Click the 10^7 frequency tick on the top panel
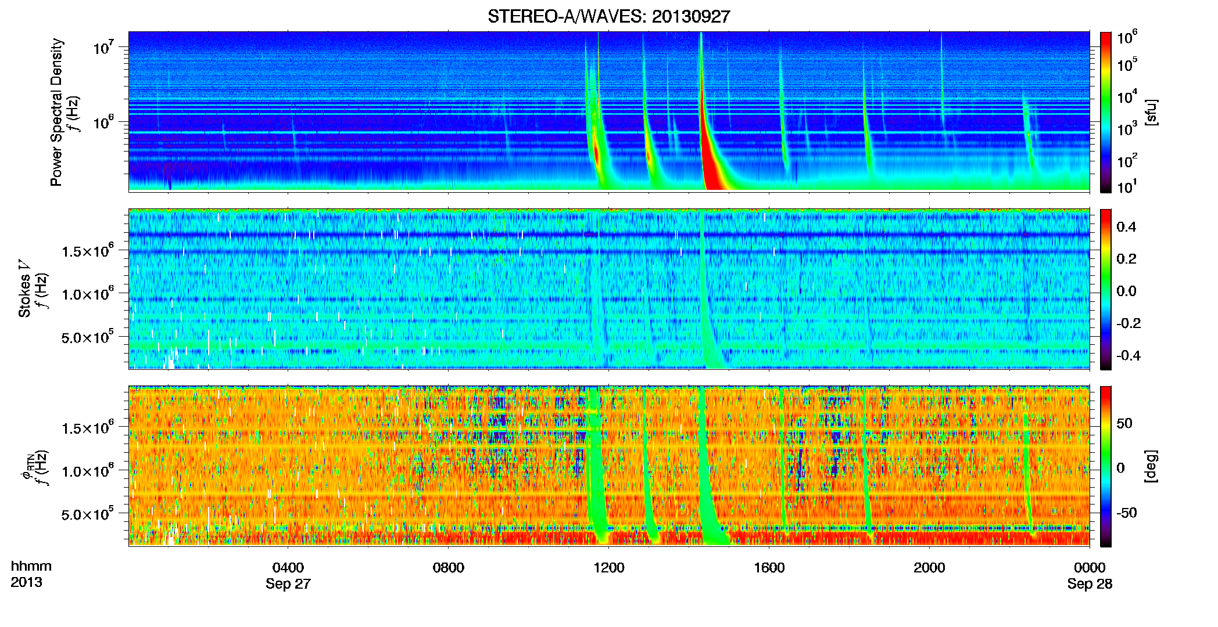The image size is (1218, 627). click(x=104, y=47)
